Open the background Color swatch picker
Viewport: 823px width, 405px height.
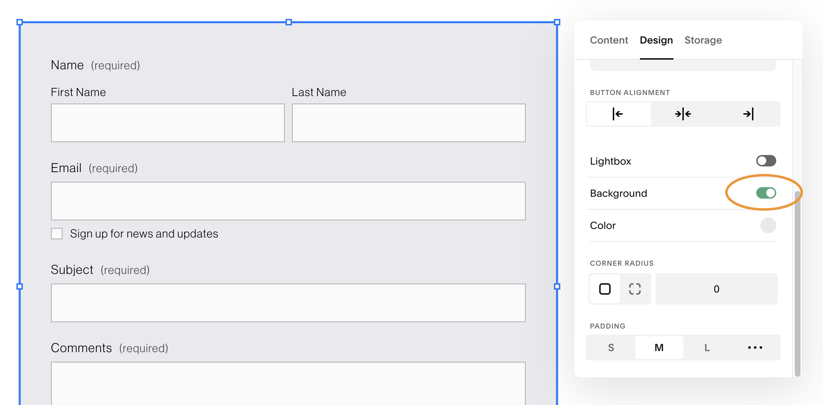(x=768, y=225)
